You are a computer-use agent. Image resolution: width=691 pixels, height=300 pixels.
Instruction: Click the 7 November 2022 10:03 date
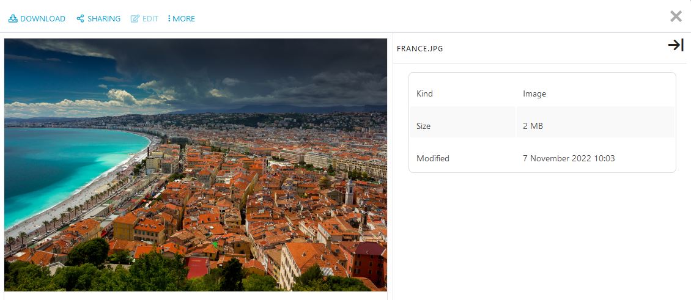569,159
